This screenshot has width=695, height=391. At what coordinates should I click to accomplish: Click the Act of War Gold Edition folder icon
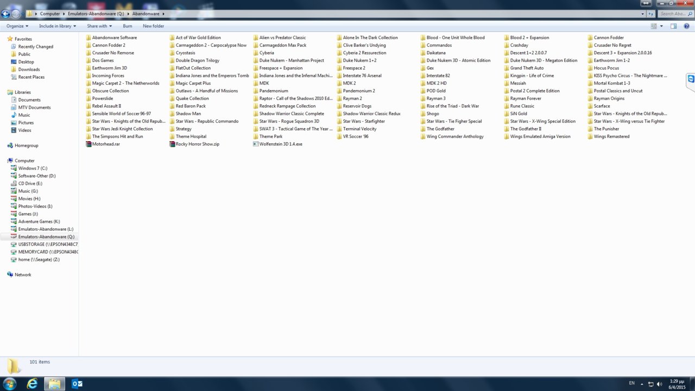172,37
